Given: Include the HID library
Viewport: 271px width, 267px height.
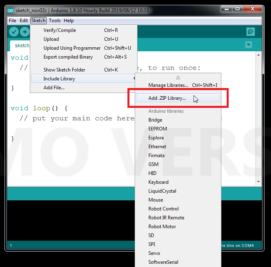Looking at the screenshot, I should 178,173.
